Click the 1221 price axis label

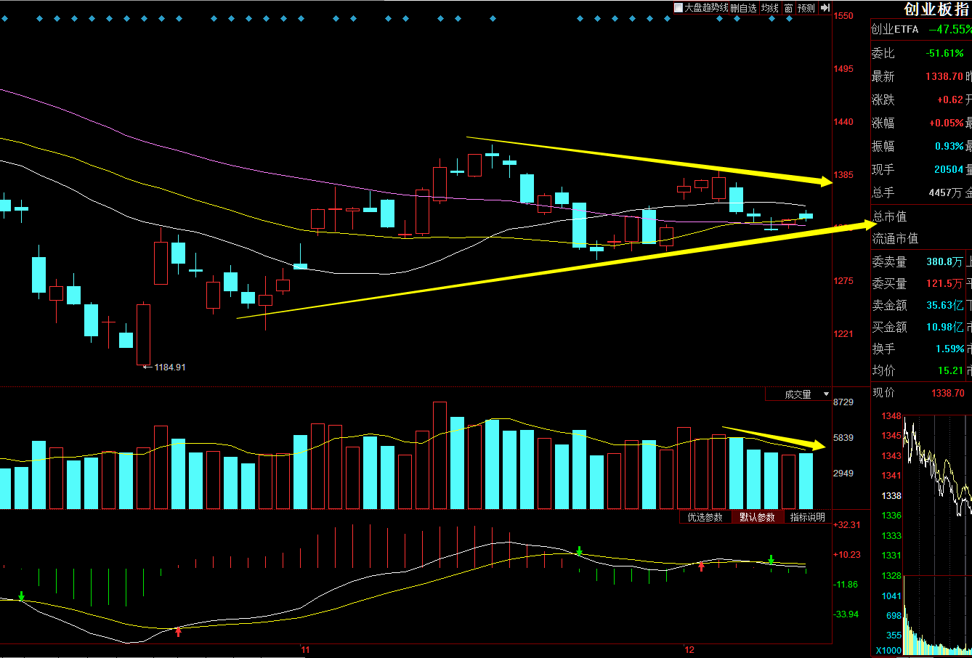click(843, 334)
